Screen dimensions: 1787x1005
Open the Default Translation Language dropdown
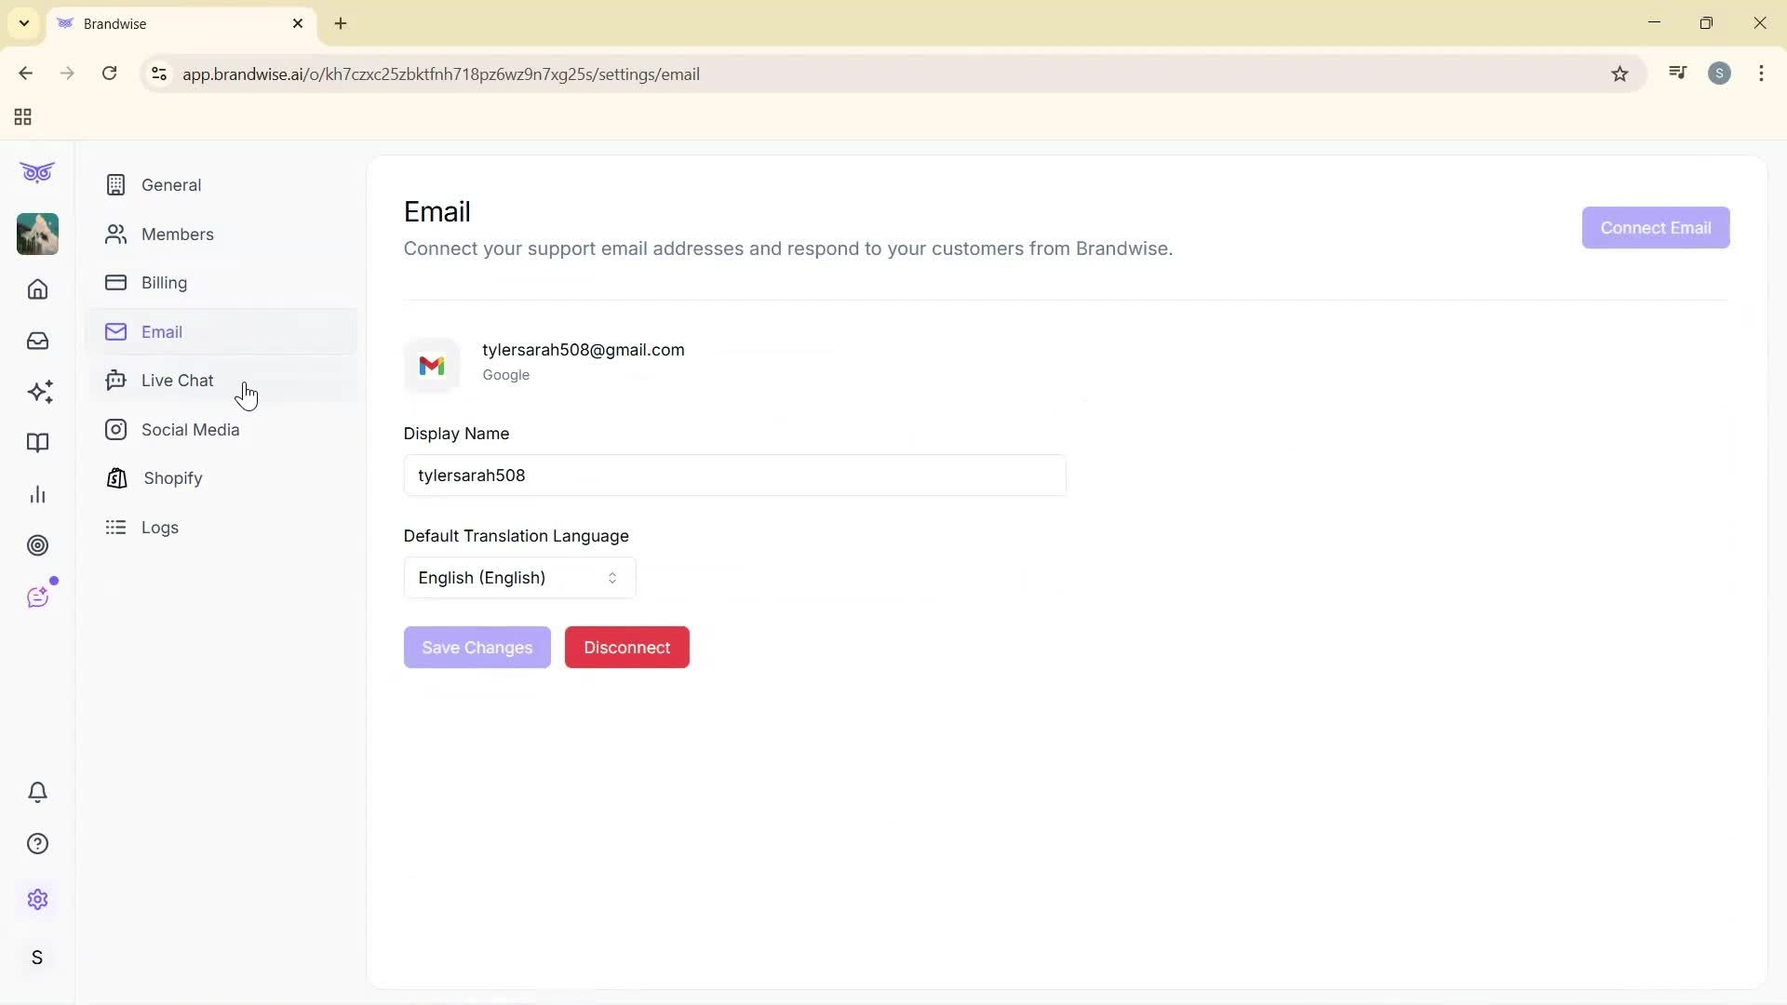518,578
